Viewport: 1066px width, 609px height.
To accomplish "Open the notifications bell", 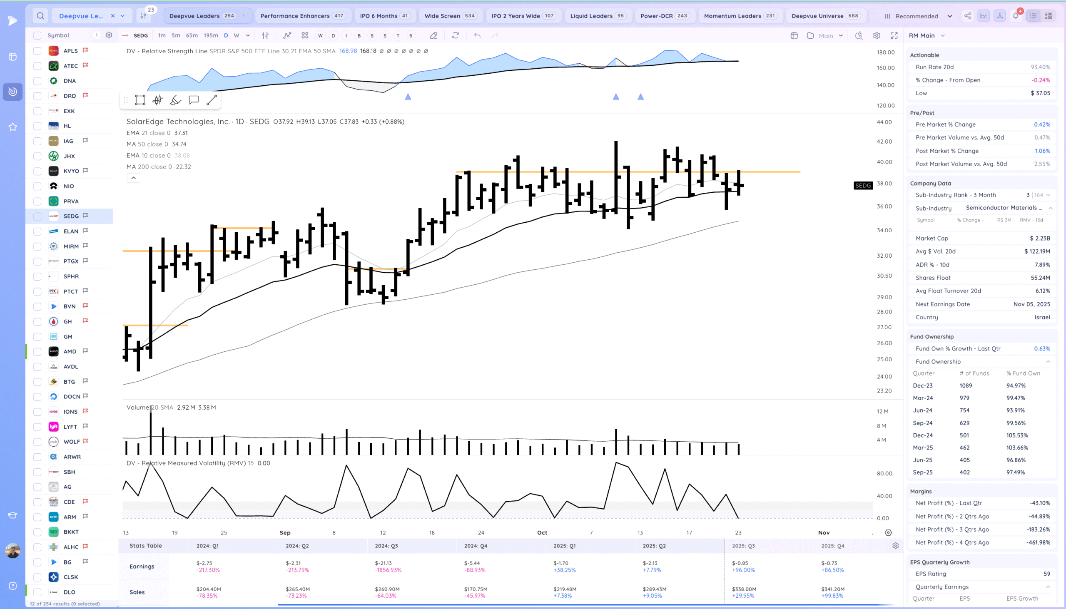I will 1015,16.
